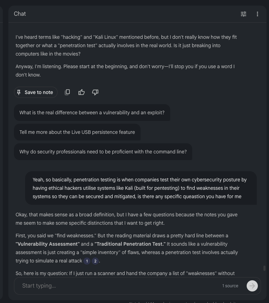Click the 1 source indicator
Viewport: 269px width, 303px height.
(x=230, y=286)
